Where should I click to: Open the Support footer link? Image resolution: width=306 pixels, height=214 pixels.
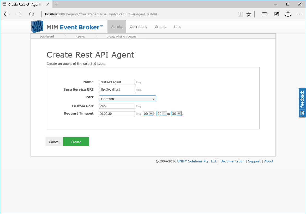tap(254, 161)
